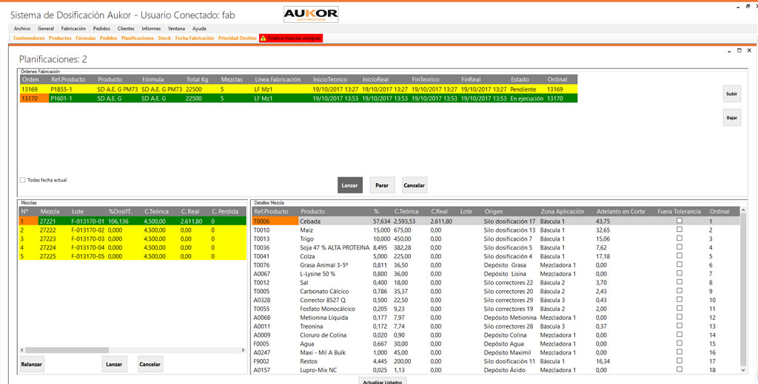Screen dimensions: 758x384
Task: Click Cancelar under Órdenes Fabricación
Action: coord(415,185)
